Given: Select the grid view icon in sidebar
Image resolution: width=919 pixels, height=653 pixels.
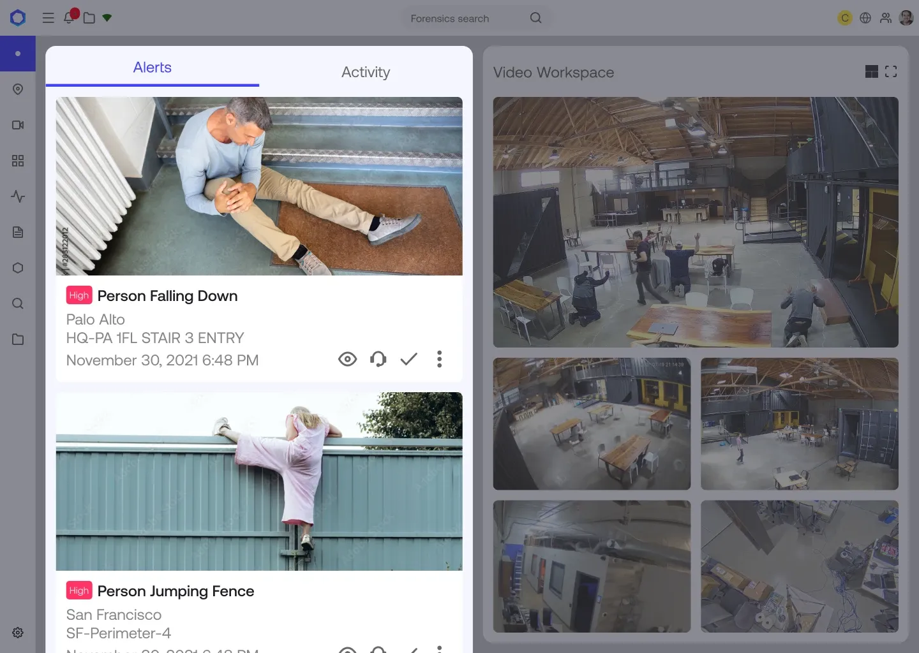Looking at the screenshot, I should 18,161.
